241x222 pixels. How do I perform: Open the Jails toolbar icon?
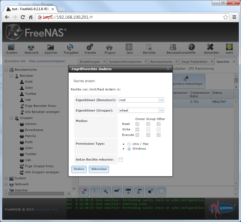pos(129,47)
